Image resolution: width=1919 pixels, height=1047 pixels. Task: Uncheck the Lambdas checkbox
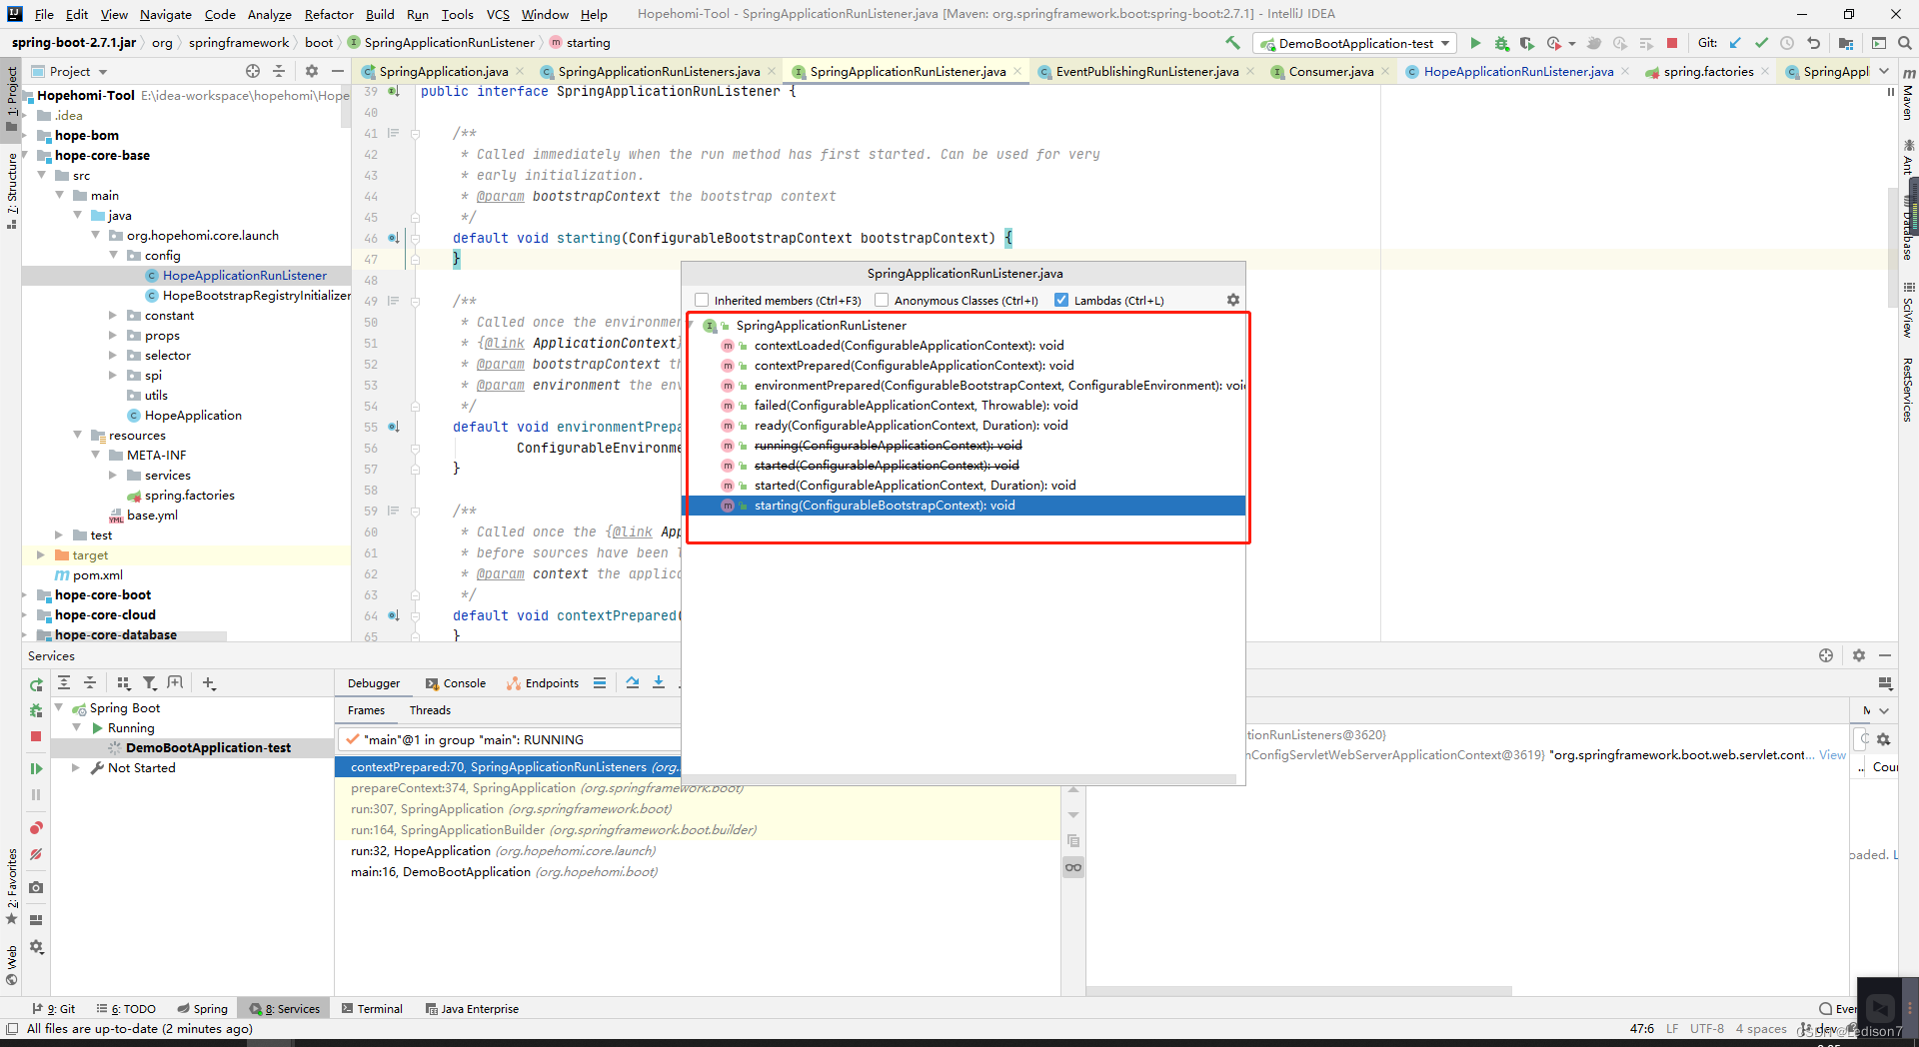pos(1061,300)
